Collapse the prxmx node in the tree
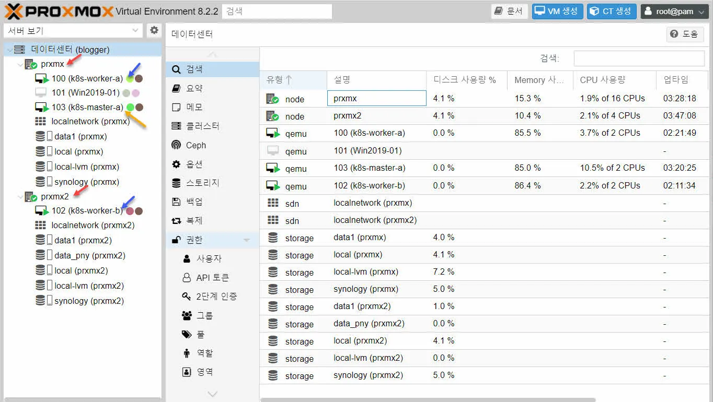 20,64
